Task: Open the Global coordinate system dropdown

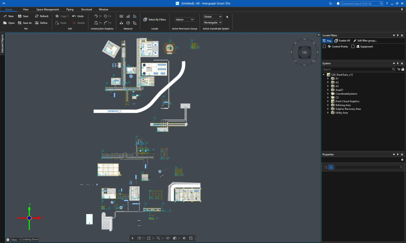Action: (x=212, y=17)
